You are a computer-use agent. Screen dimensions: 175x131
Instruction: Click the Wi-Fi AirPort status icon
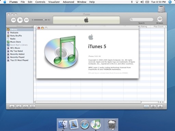click(x=137, y=2)
